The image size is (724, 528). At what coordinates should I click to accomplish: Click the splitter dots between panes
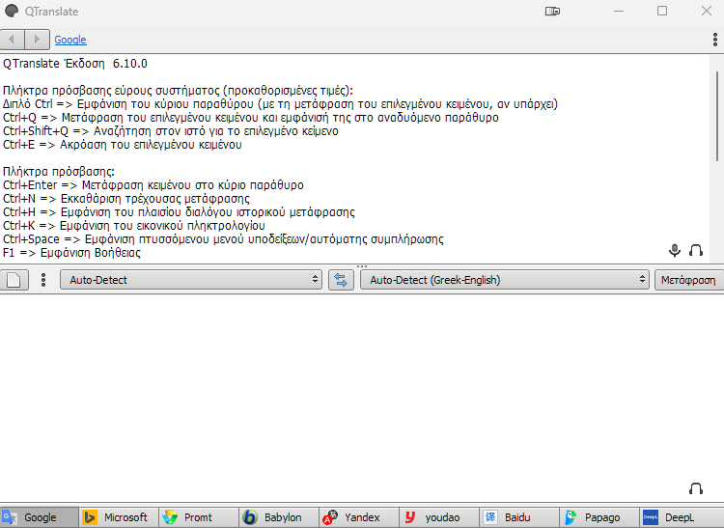tap(362, 266)
